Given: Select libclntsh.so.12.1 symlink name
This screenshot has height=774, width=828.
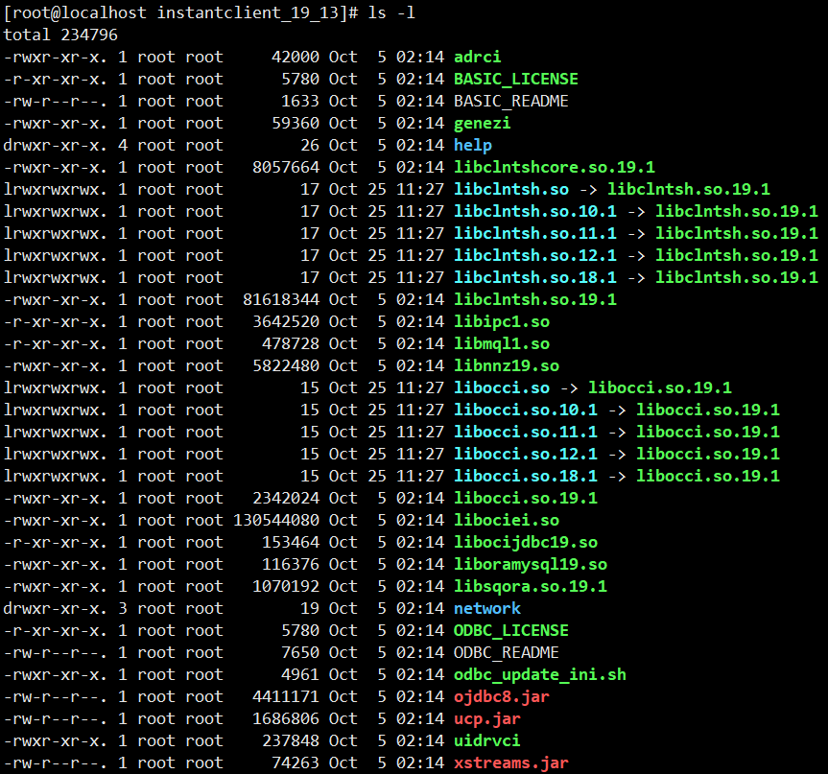Looking at the screenshot, I should (535, 255).
